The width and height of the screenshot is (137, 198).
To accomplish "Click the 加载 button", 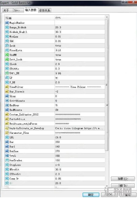I will [123, 179].
